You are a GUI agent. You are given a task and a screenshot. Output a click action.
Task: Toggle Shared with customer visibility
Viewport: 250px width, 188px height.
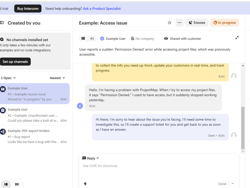[x=182, y=39]
